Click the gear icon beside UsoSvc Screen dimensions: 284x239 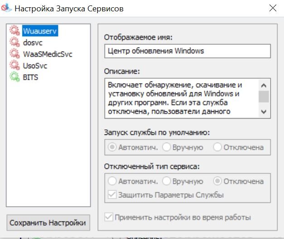[x=14, y=65]
